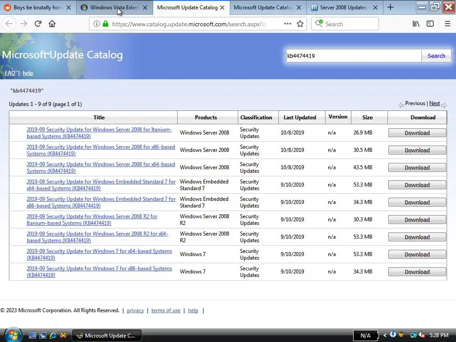Click the security shield tray icon

(x=402, y=335)
